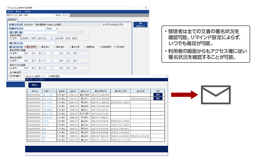The width and height of the screenshot is (270, 162).
Task: Tick the 署名待ち status checkbox
Action: [x=40, y=47]
